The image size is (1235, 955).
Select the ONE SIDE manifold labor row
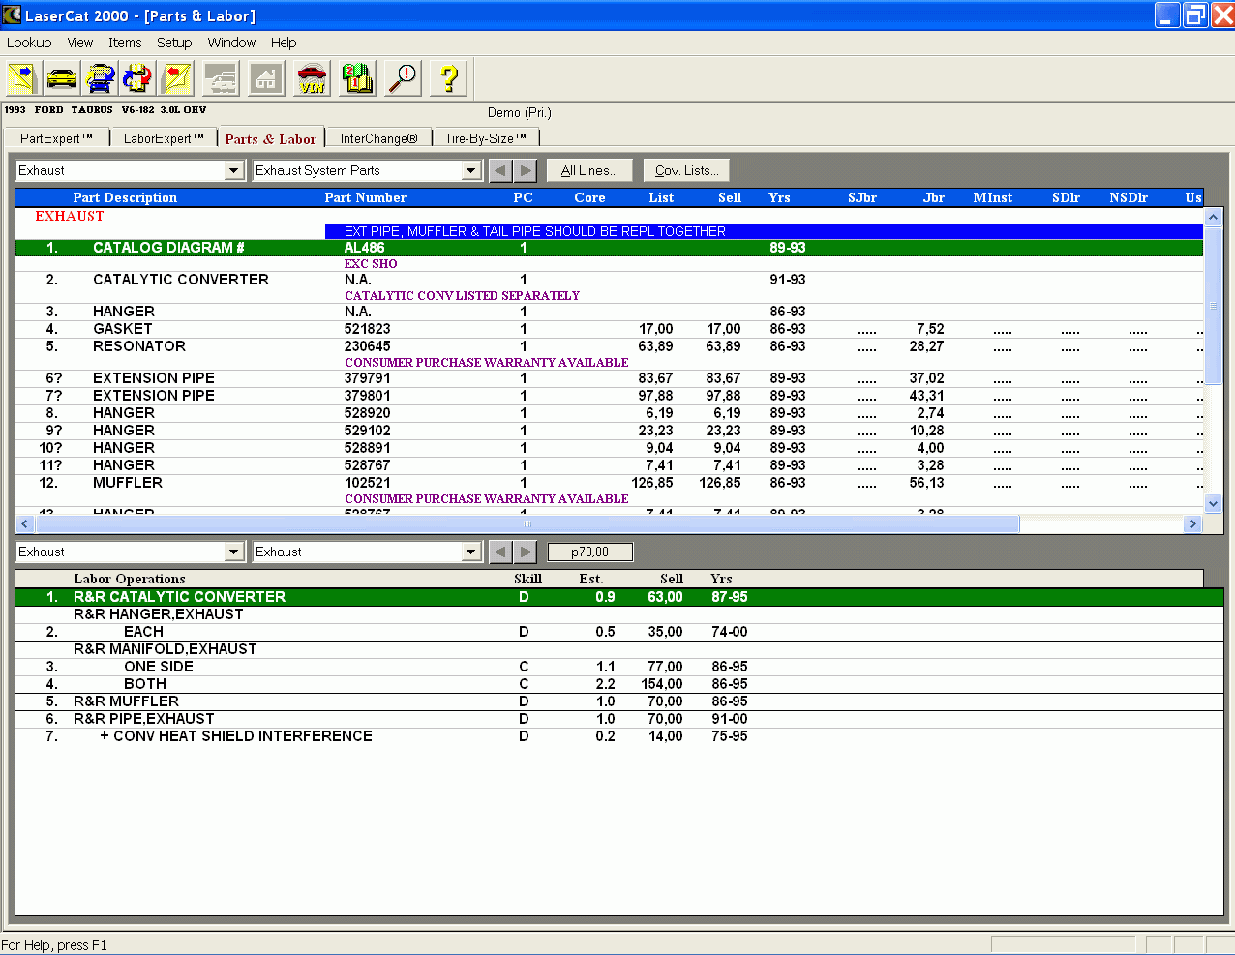coord(619,667)
